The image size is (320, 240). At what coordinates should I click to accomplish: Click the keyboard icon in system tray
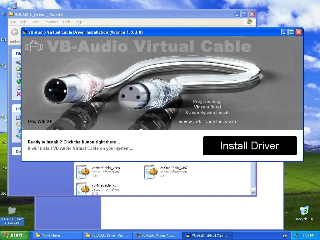(285, 236)
